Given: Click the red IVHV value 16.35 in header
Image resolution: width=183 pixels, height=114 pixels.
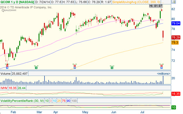Looking at the screenshot, I should click(x=12, y=88).
